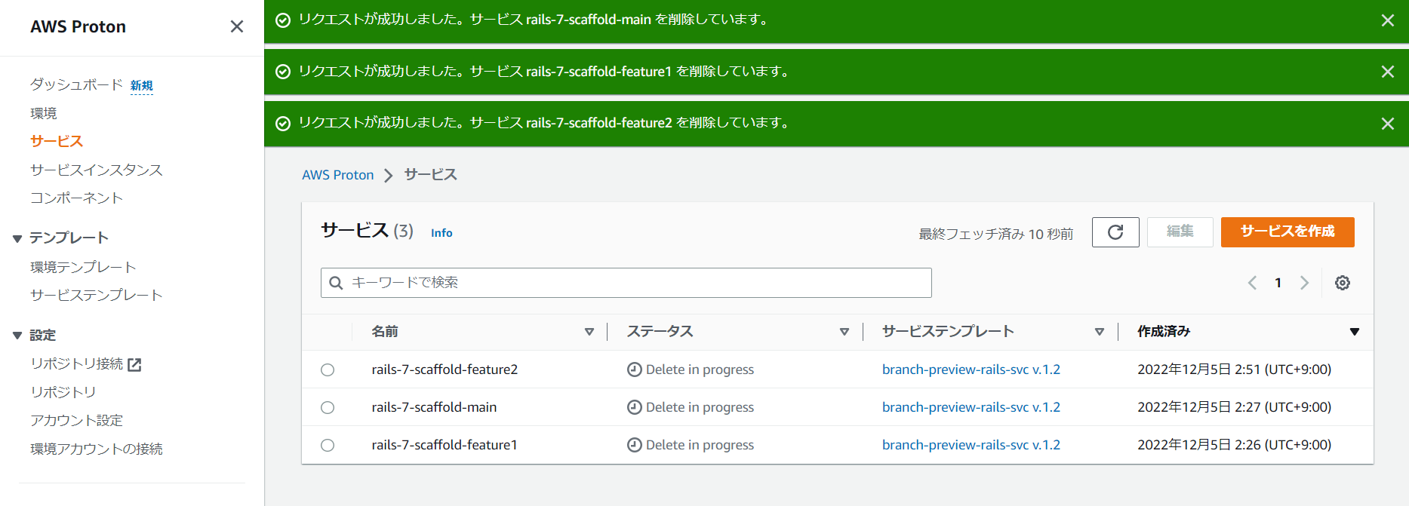Click the magnifier icon in search box

tap(337, 283)
